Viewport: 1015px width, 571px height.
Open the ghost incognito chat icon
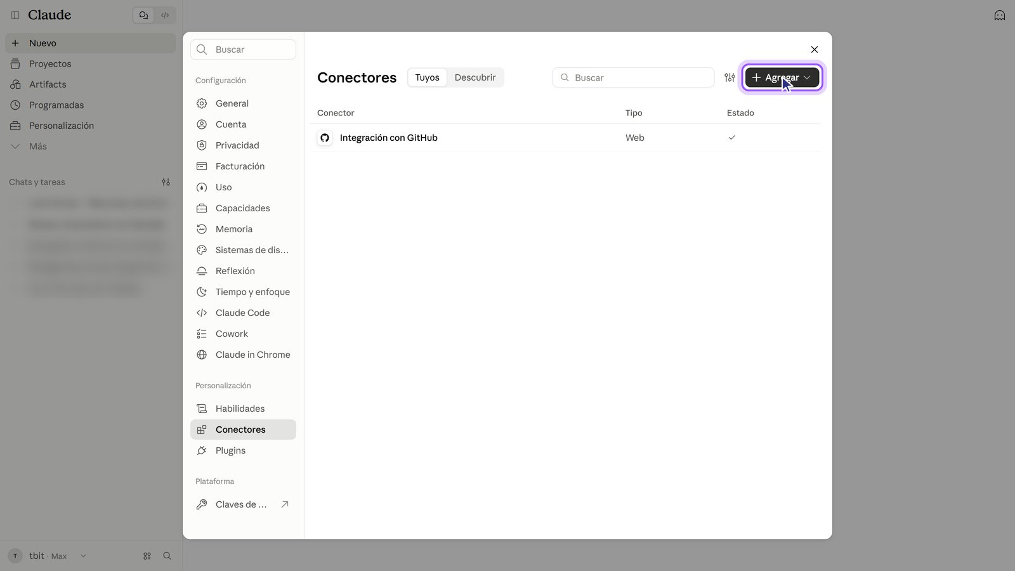[x=1000, y=15]
